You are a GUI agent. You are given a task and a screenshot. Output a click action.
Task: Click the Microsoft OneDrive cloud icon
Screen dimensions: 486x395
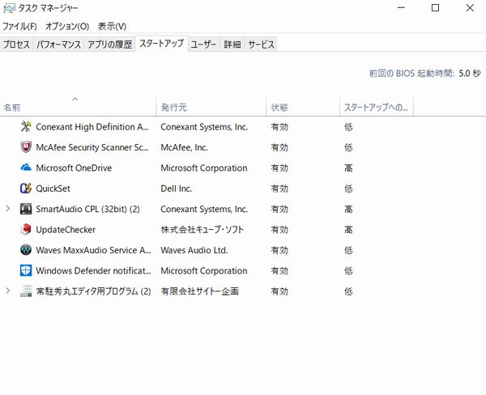[26, 168]
